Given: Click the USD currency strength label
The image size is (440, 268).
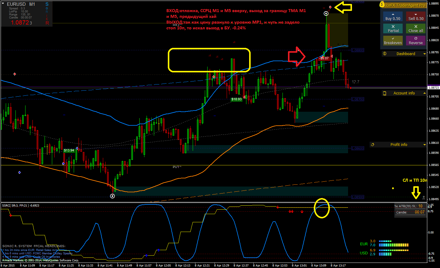Looking at the screenshot, I should (x=364, y=253).
